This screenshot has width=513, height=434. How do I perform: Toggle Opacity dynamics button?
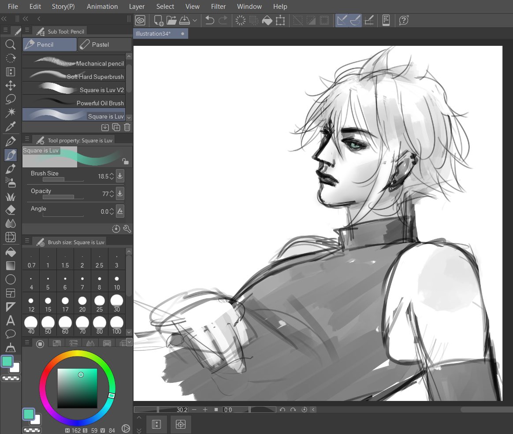pyautogui.click(x=120, y=193)
